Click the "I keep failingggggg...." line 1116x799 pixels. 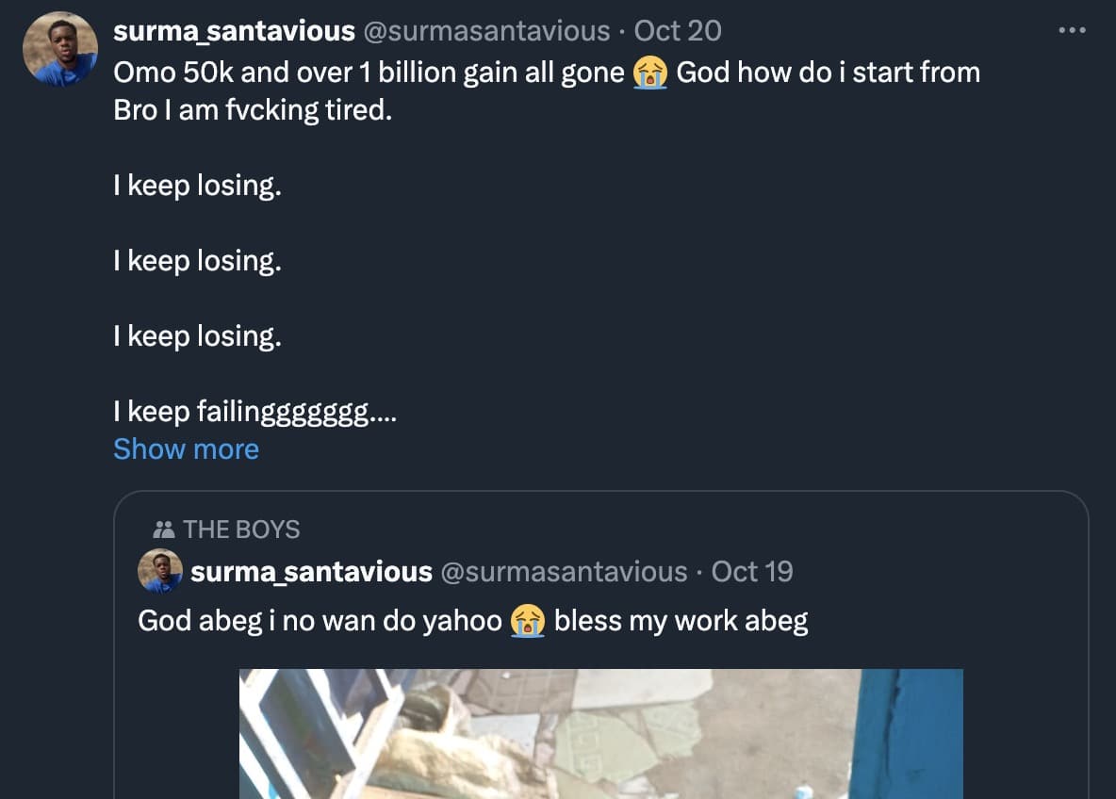pos(254,412)
